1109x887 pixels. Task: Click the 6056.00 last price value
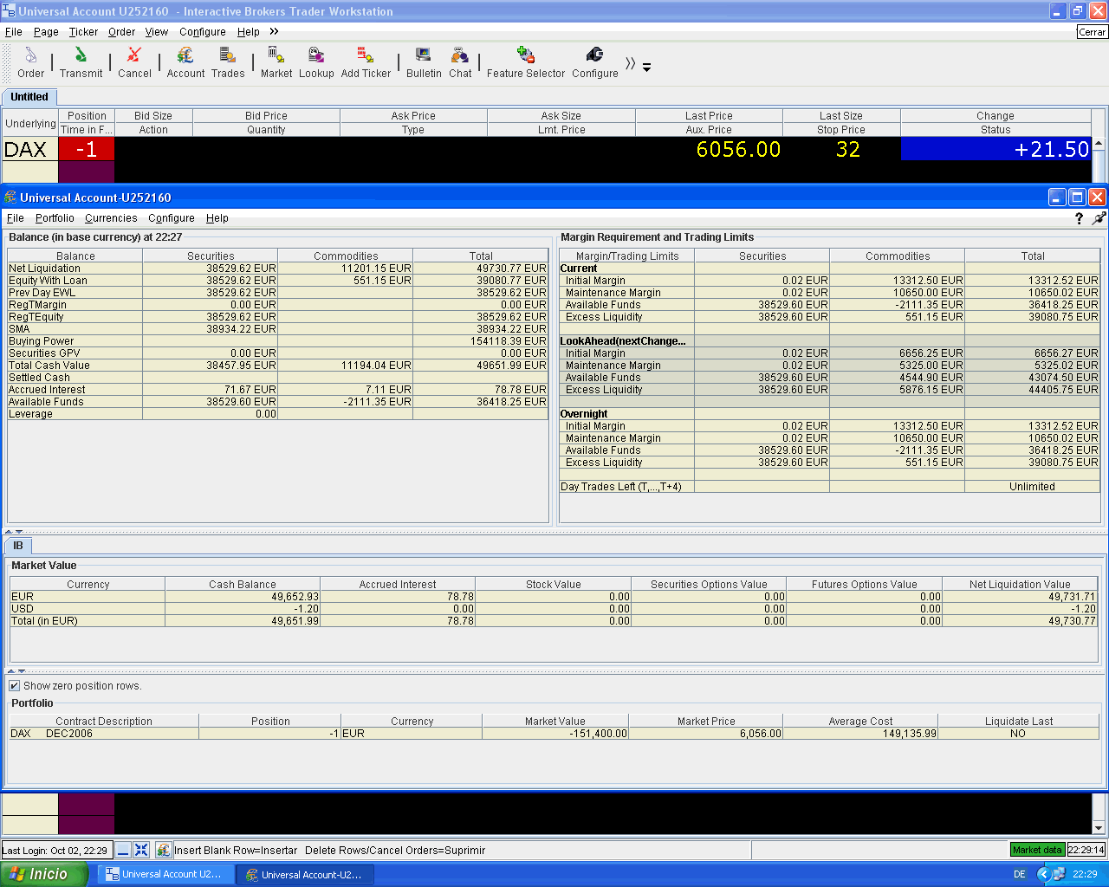[x=738, y=149]
